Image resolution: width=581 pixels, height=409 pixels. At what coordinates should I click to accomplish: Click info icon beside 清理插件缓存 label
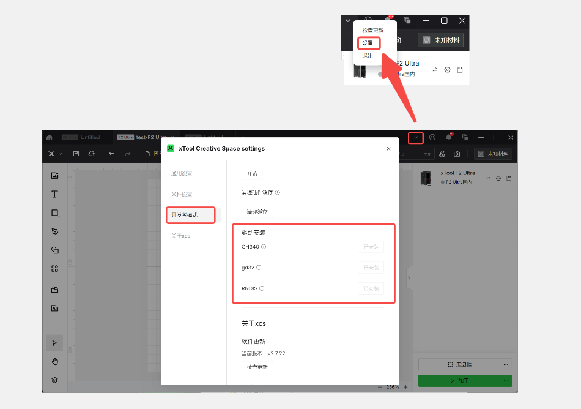[278, 192]
